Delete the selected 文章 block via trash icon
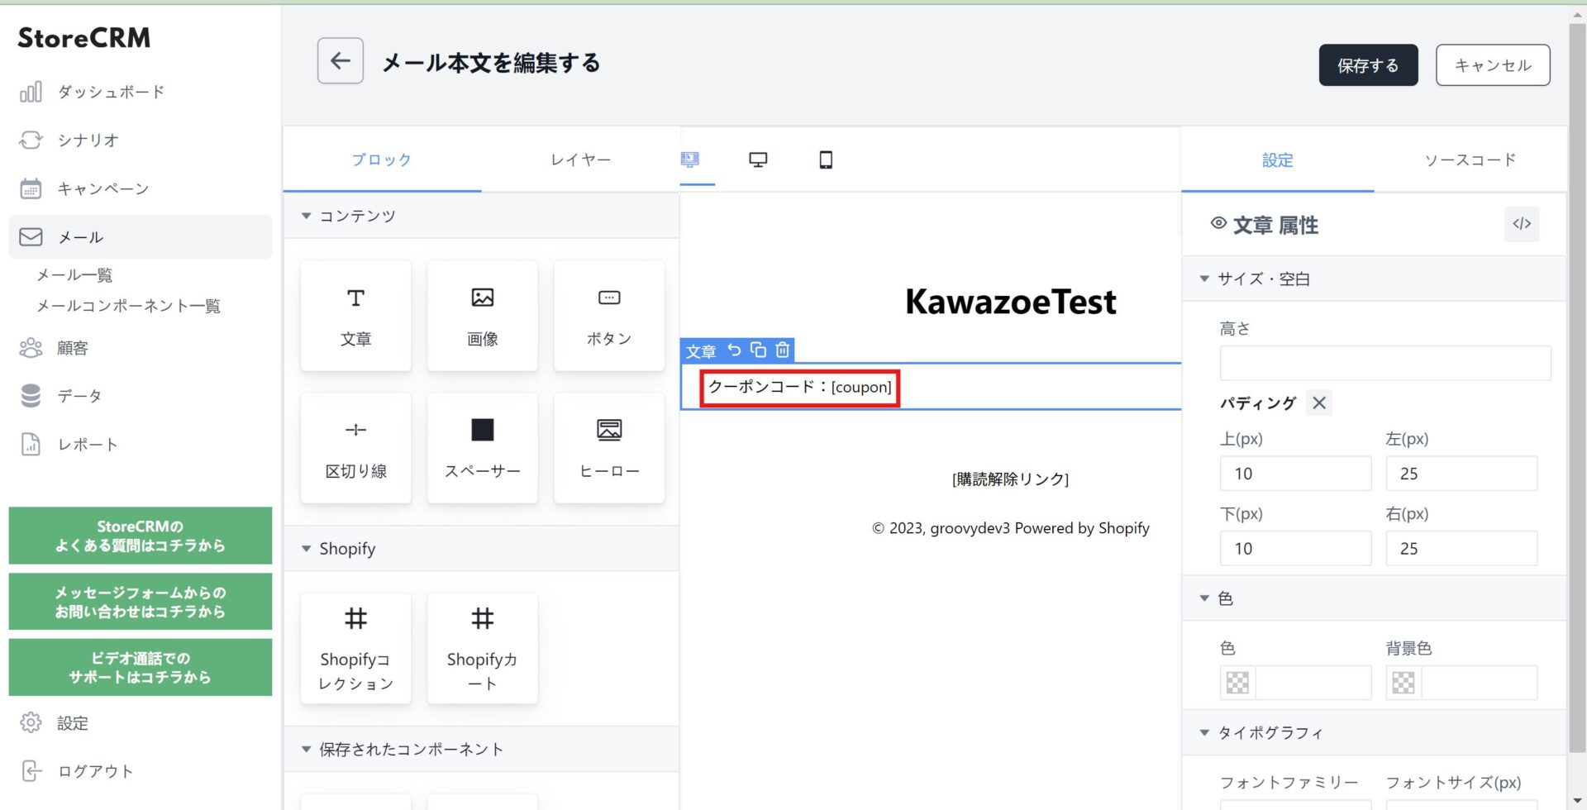 (x=782, y=350)
